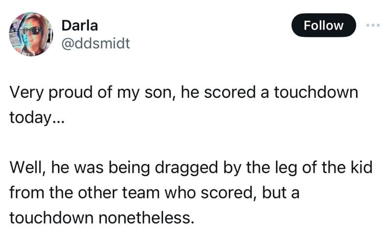The height and width of the screenshot is (237, 391).
Task: Open Darla's profile picture
Action: coord(31,33)
